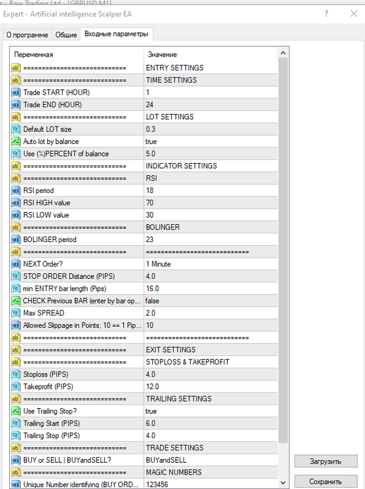Click the Use Trailing Stop? bool icon
Screen dimensions: 365x489
(16, 411)
